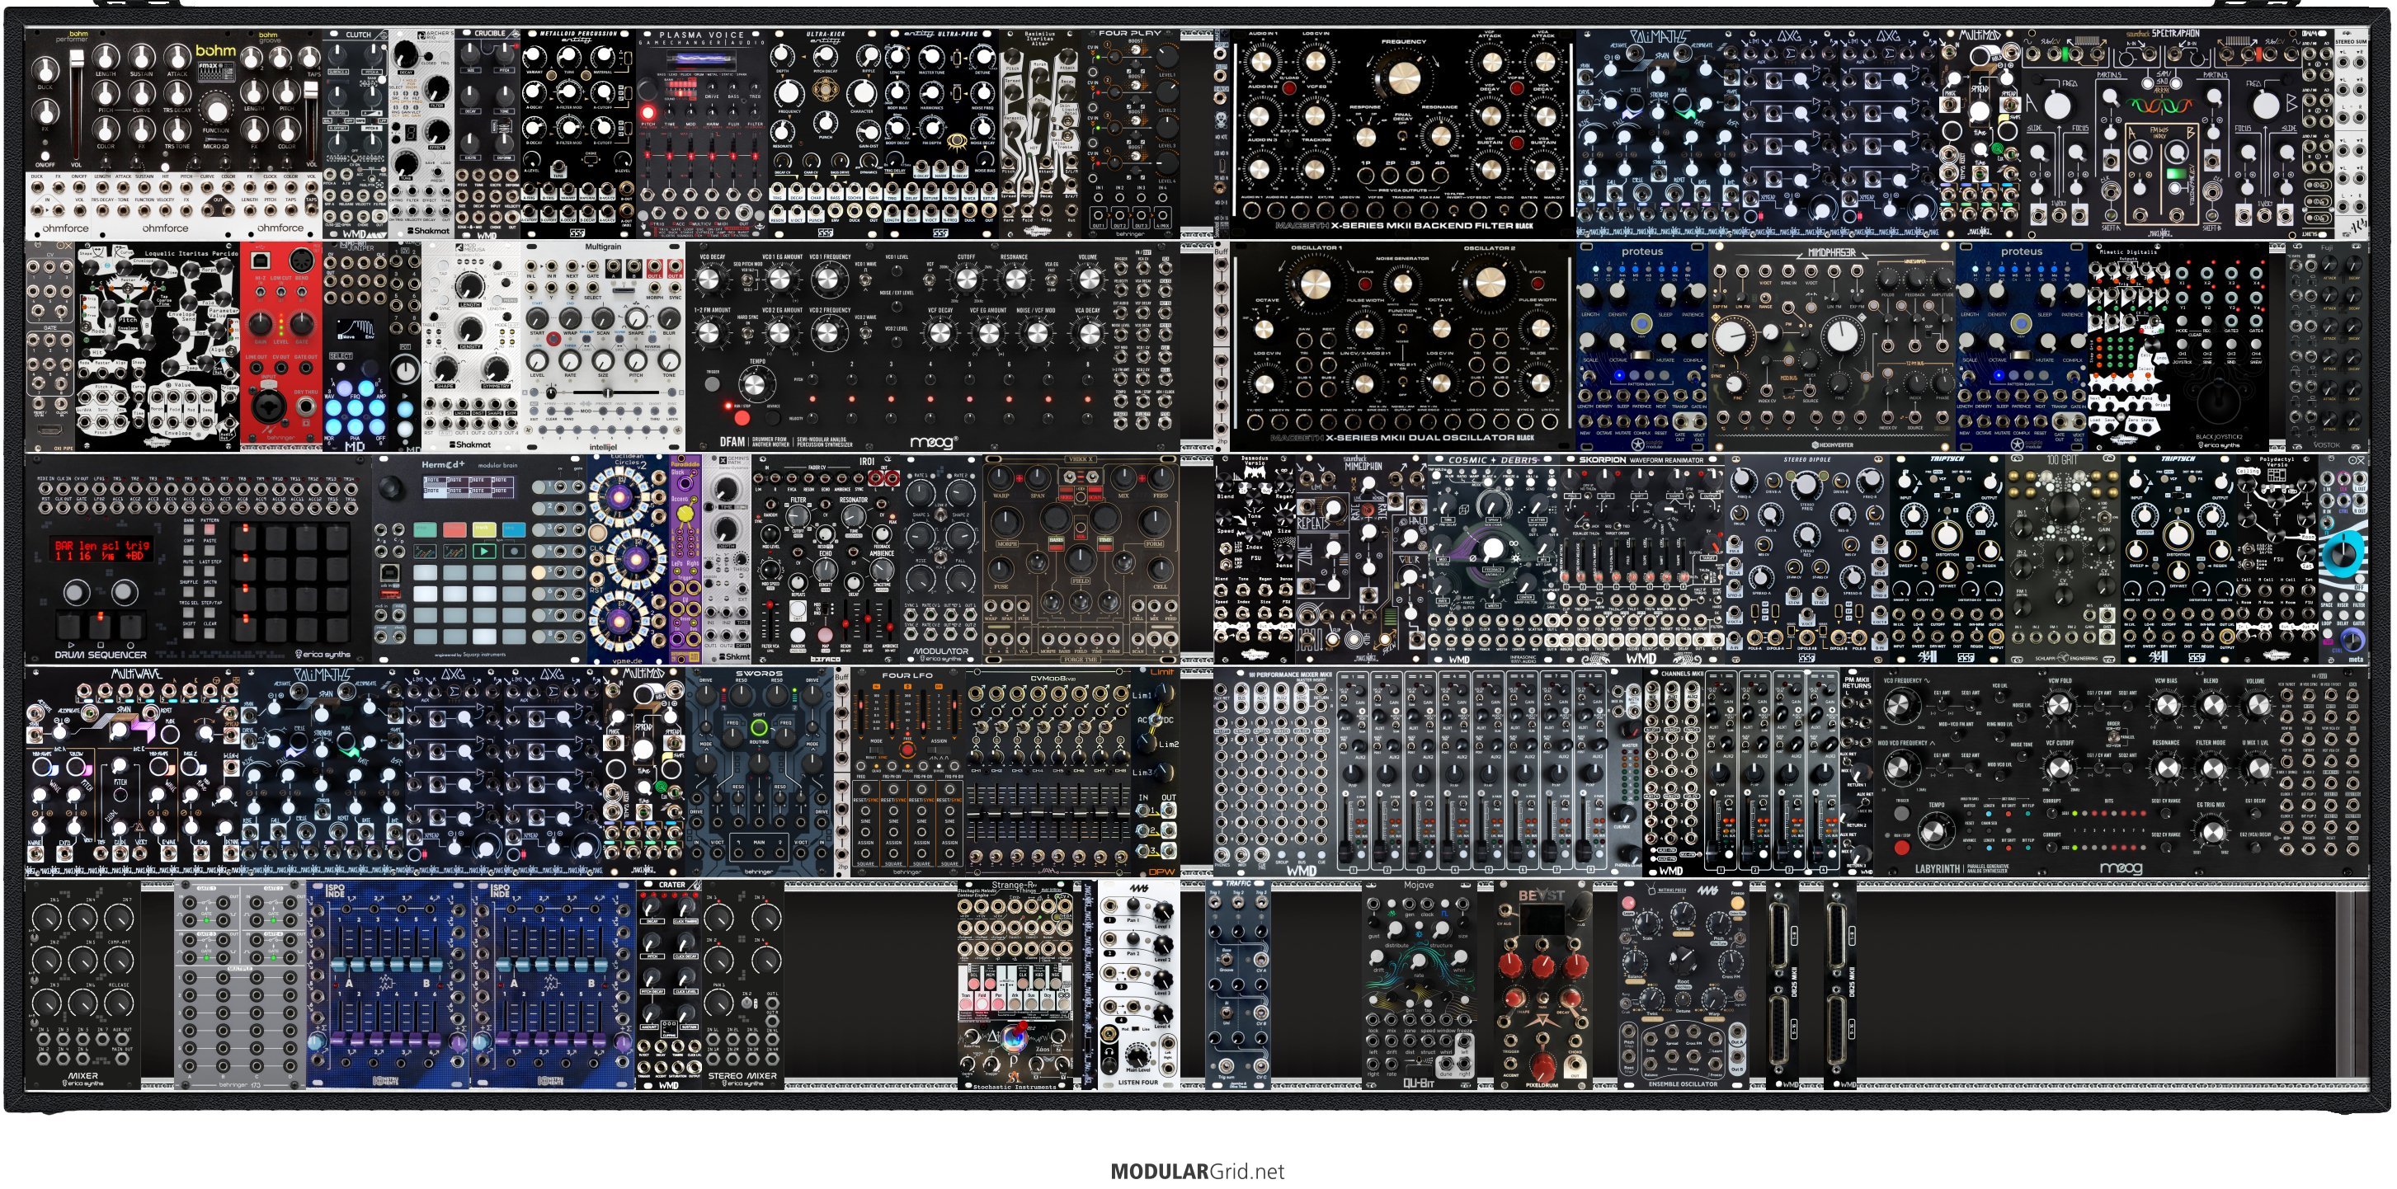
Task: Click the Listen Four Main Level knob
Action: (x=1137, y=1055)
